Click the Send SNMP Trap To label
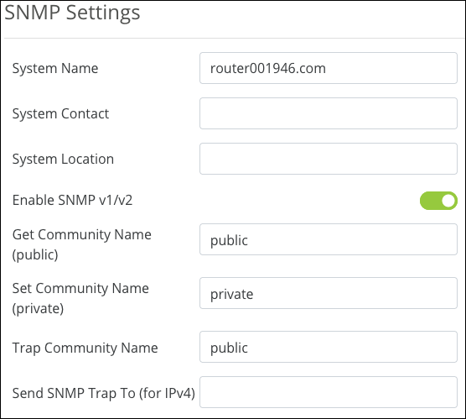The image size is (466, 419). (x=104, y=393)
